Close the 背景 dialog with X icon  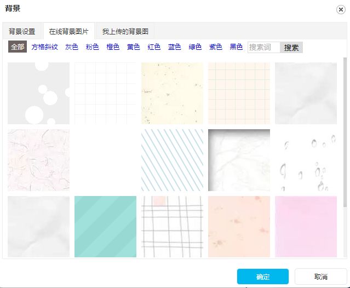[341, 10]
